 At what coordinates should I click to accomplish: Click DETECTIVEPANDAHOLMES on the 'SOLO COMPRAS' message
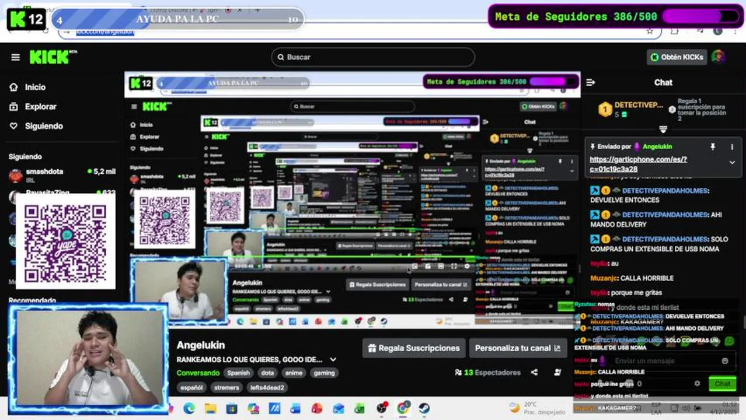[665, 239]
